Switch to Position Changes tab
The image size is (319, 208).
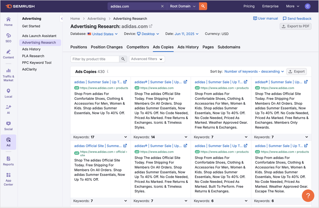[107, 47]
